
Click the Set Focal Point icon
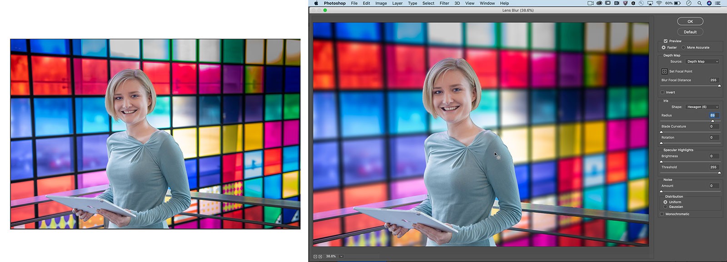pyautogui.click(x=664, y=71)
